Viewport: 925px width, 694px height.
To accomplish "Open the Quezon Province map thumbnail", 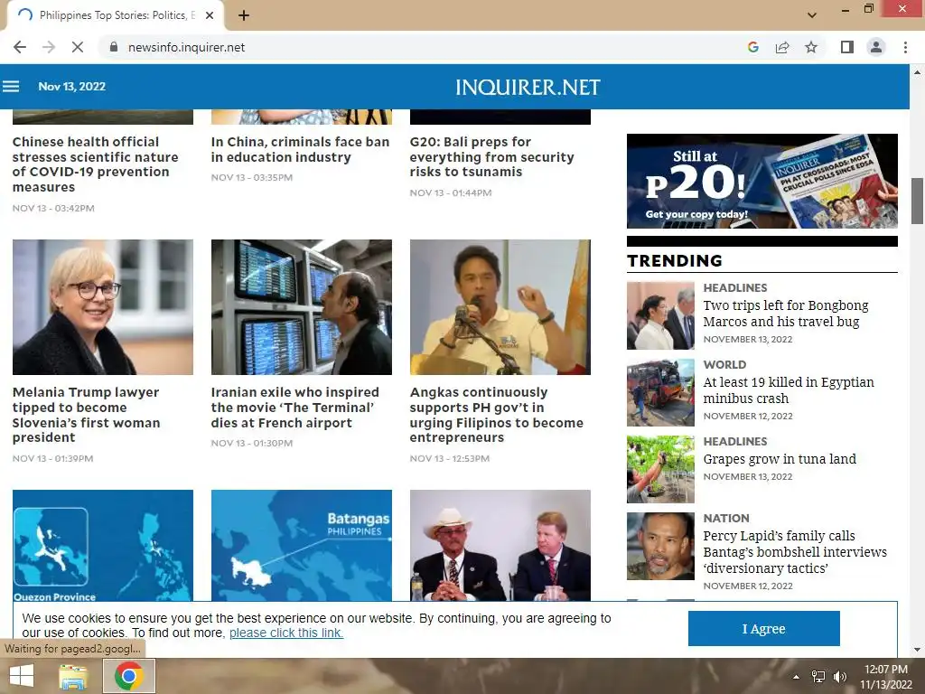I will tap(103, 545).
